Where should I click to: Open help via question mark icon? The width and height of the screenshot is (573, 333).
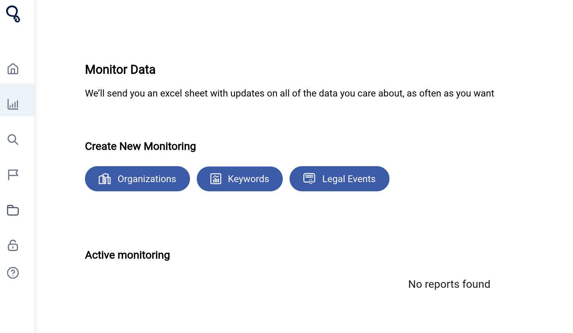[x=13, y=273]
